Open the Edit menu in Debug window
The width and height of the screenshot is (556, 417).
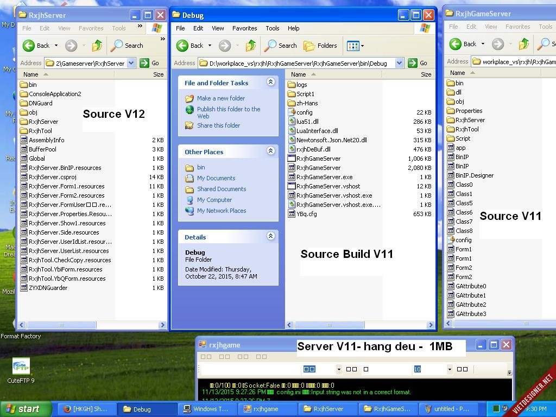(x=198, y=28)
